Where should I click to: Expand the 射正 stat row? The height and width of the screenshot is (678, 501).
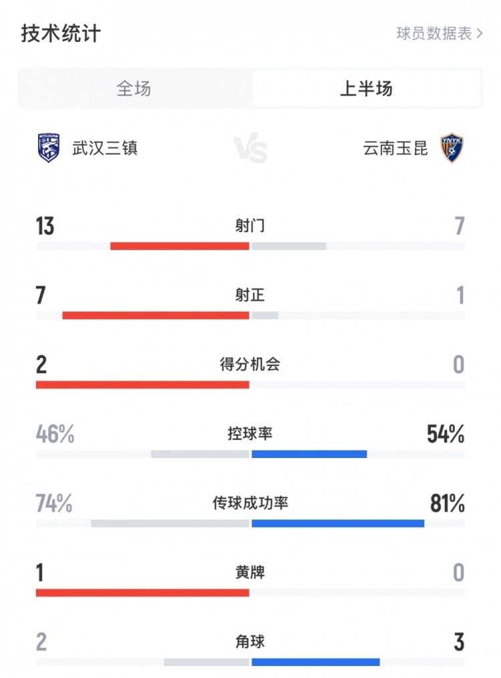click(x=251, y=295)
